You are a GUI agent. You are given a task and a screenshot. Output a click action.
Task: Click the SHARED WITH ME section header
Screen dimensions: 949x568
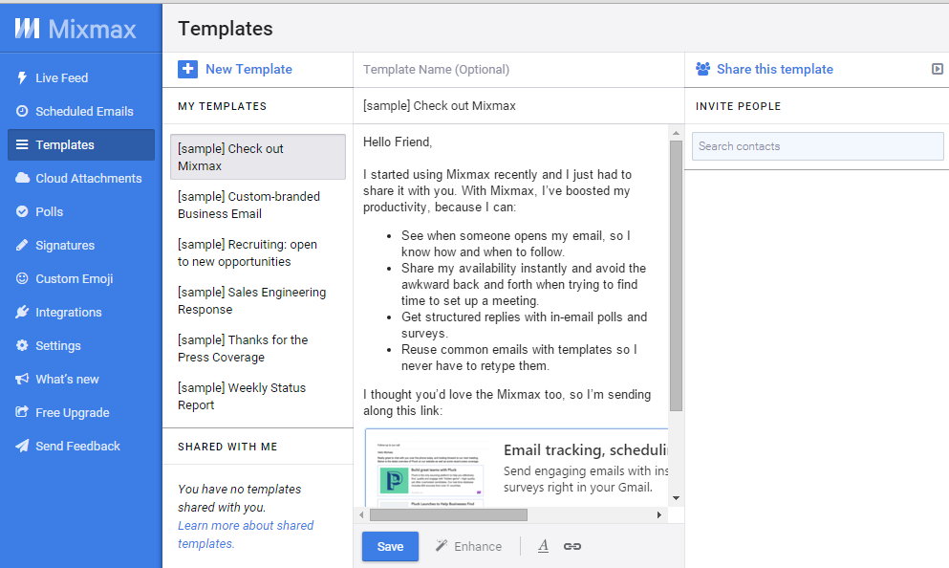(x=227, y=447)
